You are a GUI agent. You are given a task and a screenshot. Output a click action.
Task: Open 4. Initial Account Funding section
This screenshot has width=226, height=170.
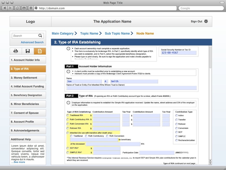pos(28,86)
